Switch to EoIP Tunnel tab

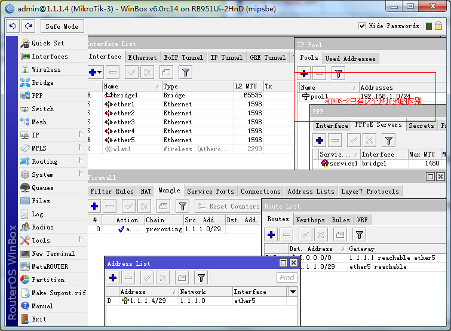pos(183,57)
